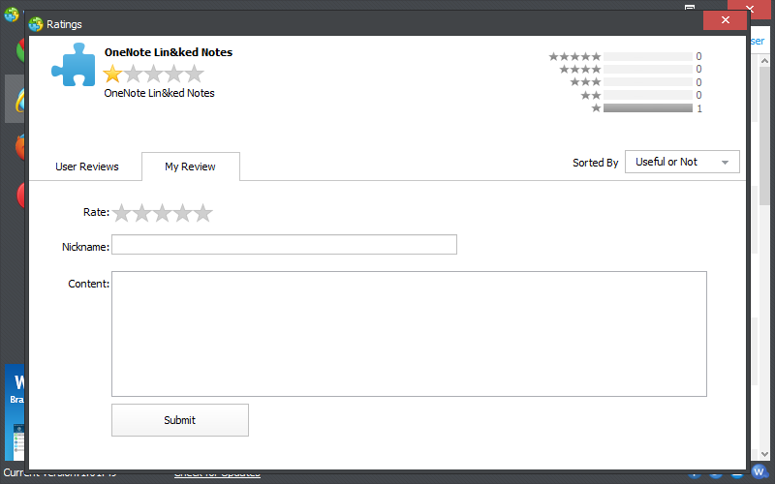Set rating to one star in Rate row
This screenshot has width=775, height=484.
122,213
